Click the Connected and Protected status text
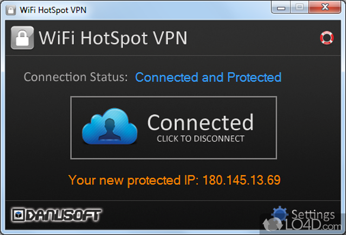 coord(208,77)
